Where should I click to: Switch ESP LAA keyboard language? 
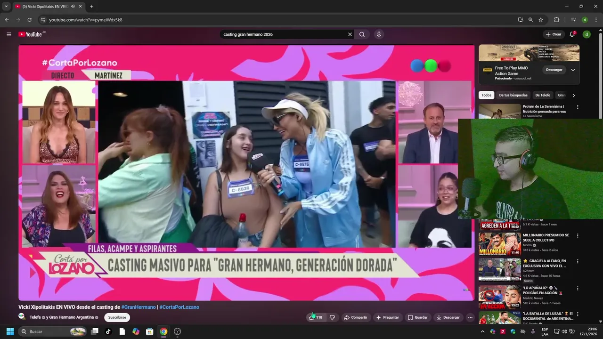click(x=545, y=331)
